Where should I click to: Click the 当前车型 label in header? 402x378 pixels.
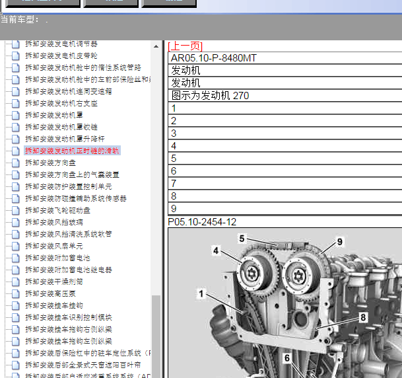click(x=20, y=20)
